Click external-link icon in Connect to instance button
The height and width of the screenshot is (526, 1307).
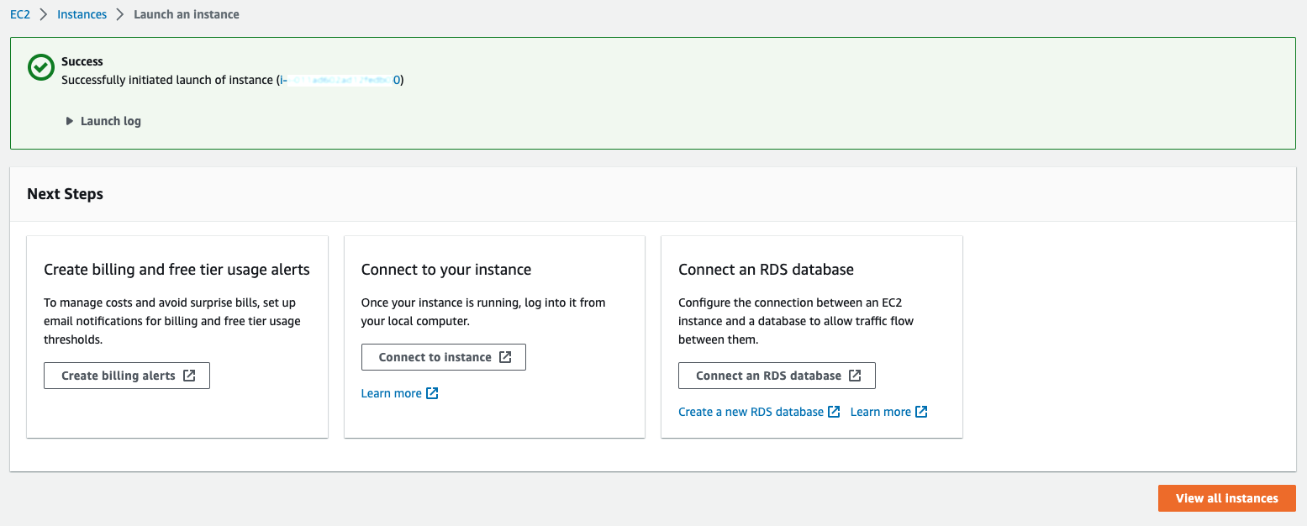point(505,357)
